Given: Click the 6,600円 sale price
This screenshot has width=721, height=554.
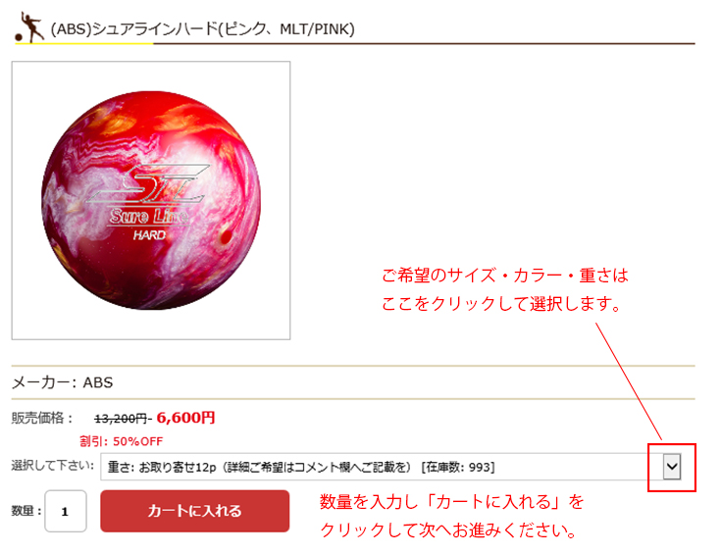Looking at the screenshot, I should pyautogui.click(x=185, y=418).
